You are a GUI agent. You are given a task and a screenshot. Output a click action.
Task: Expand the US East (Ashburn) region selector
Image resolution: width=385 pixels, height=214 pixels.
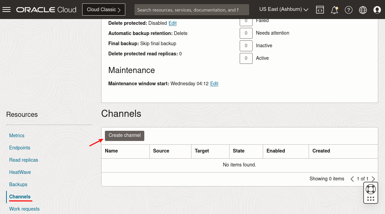point(283,9)
